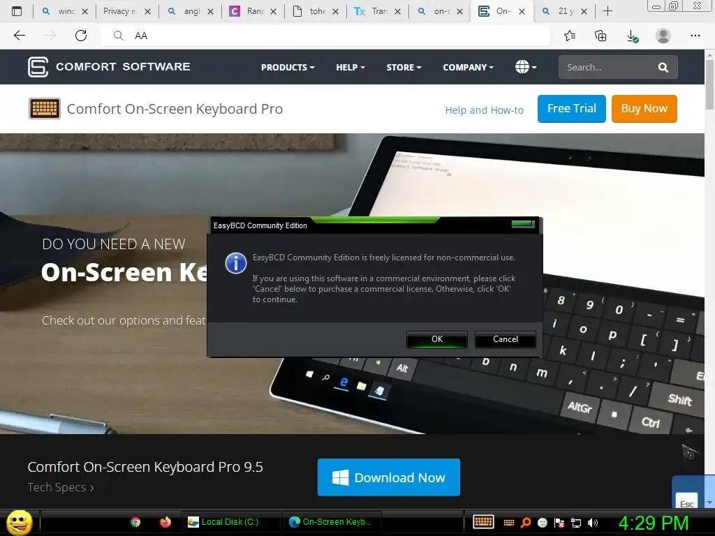Click the network tray icon
This screenshot has width=715, height=536.
[x=576, y=523]
